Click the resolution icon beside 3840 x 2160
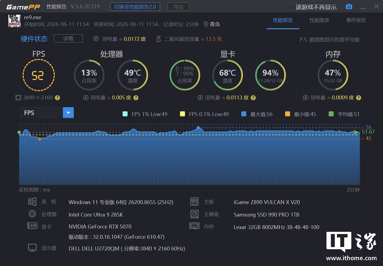This screenshot has height=266, width=383. (x=18, y=98)
